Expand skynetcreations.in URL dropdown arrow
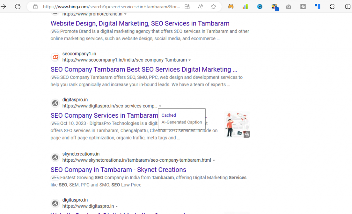 pyautogui.click(x=214, y=160)
